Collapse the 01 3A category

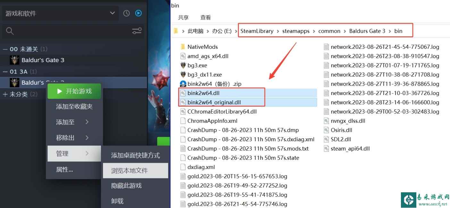click(x=5, y=72)
